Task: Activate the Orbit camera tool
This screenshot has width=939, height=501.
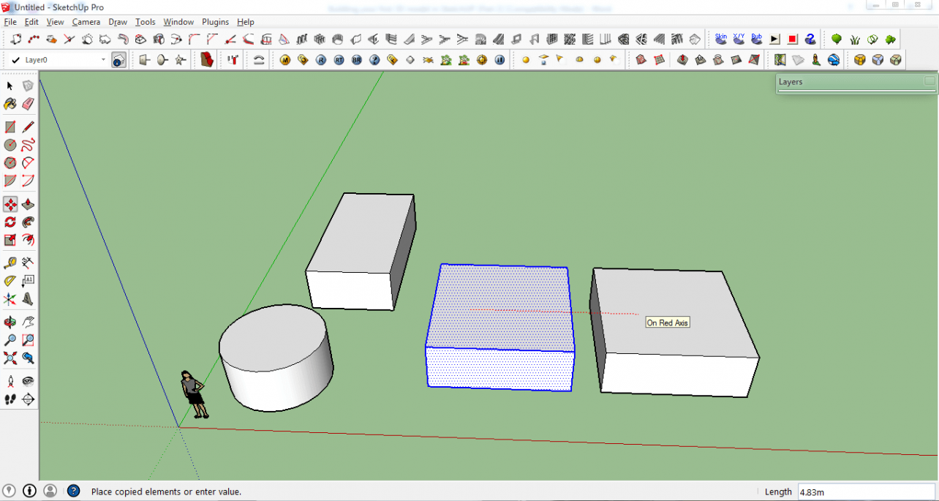Action: click(10, 322)
